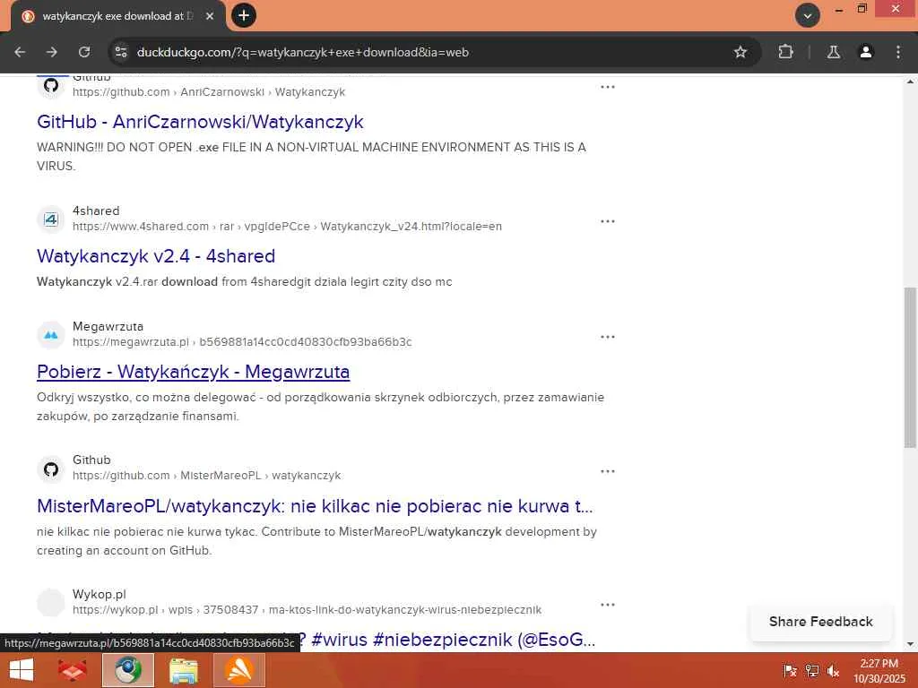Click the GitHub favicon of MisterMareoPL result
Viewport: 918px width, 688px height.
pos(51,469)
